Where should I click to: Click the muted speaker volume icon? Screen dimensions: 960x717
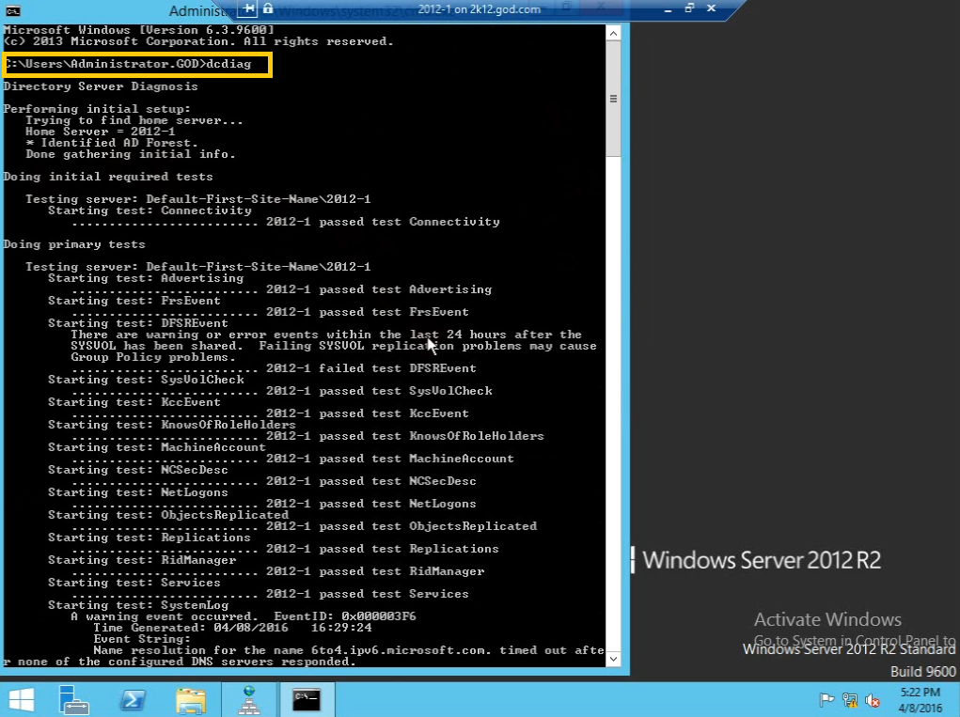click(x=873, y=700)
